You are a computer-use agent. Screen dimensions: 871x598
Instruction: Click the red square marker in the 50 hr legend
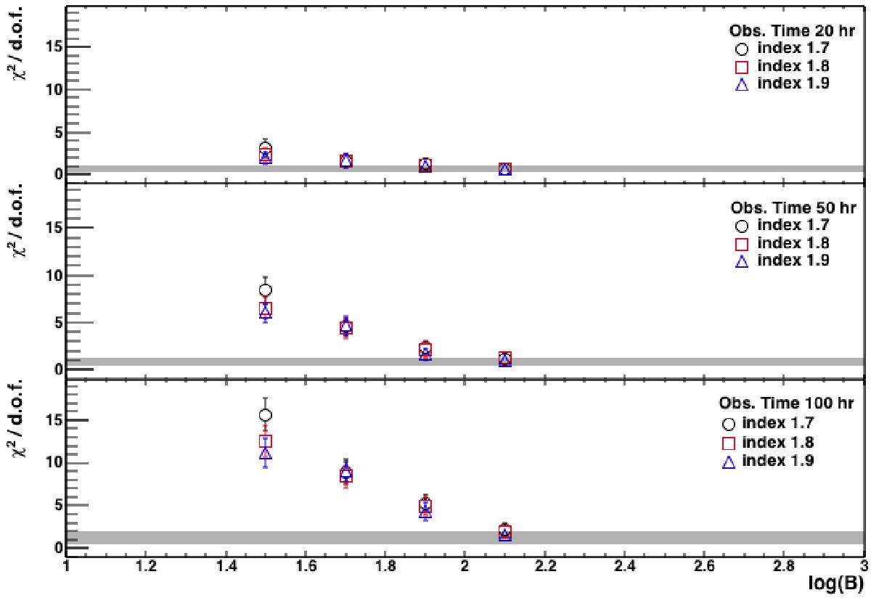(x=741, y=244)
